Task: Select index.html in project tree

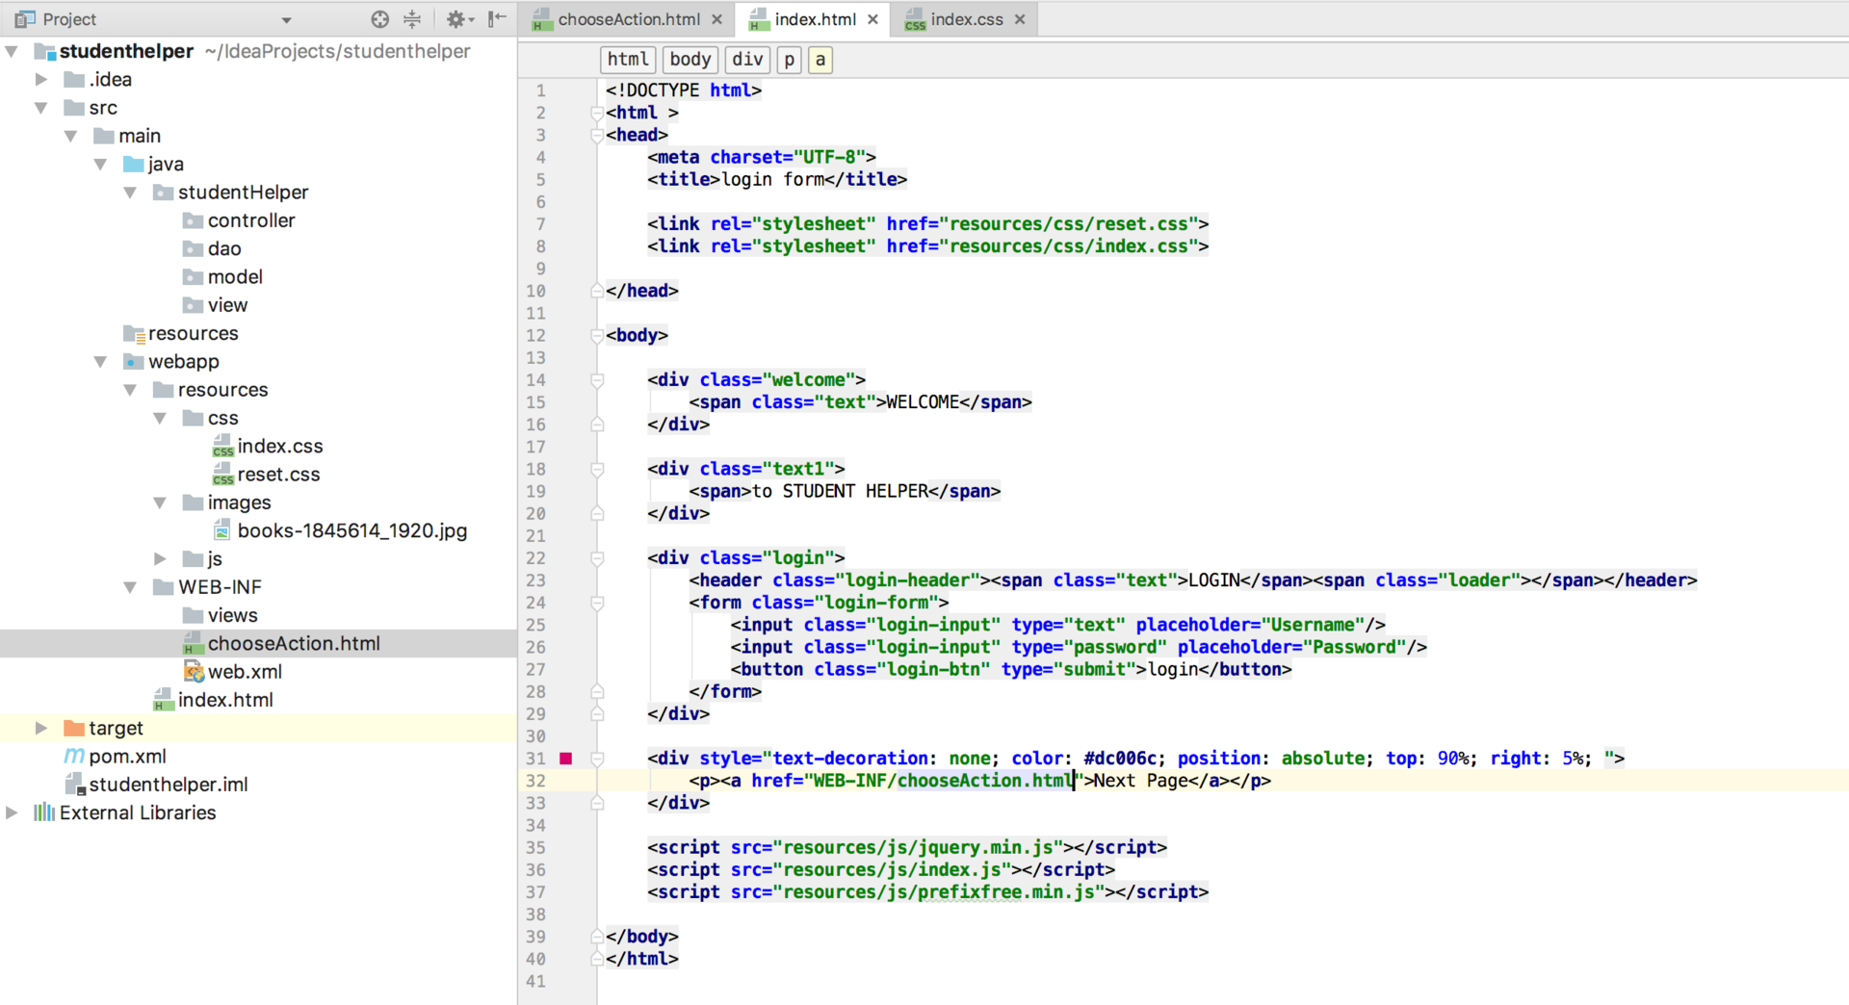Action: click(225, 700)
